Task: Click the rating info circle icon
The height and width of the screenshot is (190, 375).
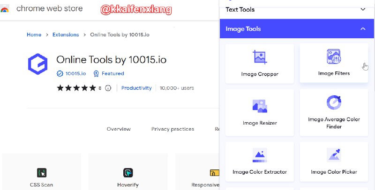Action: (x=108, y=88)
